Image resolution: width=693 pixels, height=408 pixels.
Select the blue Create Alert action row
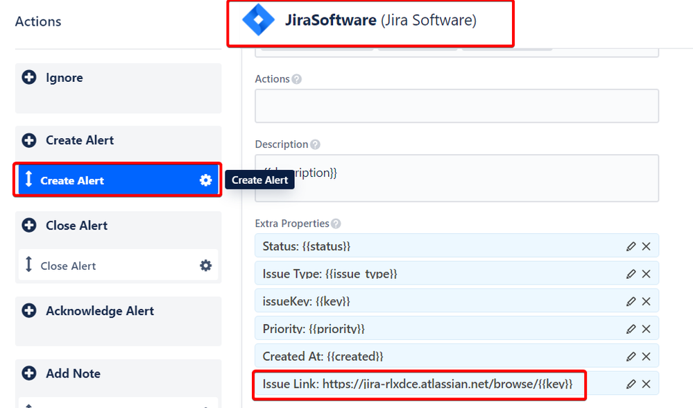(118, 180)
